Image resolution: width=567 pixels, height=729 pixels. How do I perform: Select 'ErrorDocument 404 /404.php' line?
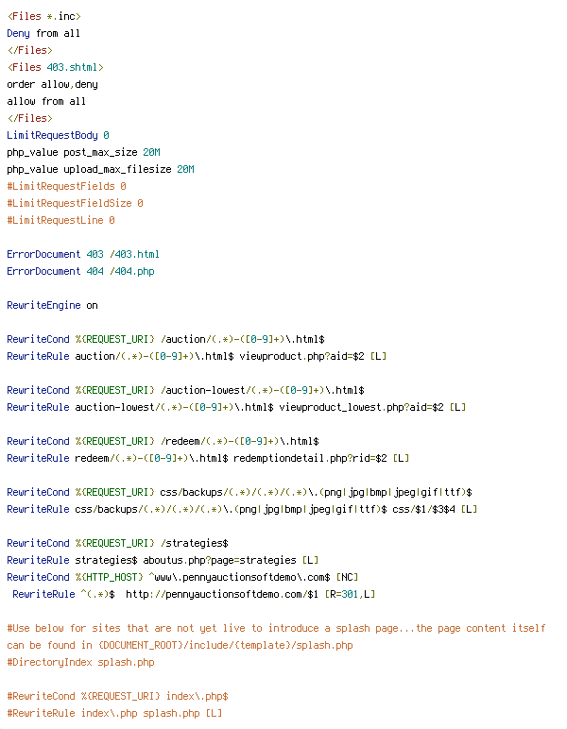coord(80,272)
